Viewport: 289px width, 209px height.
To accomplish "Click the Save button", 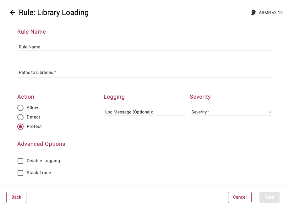I will point(269,197).
